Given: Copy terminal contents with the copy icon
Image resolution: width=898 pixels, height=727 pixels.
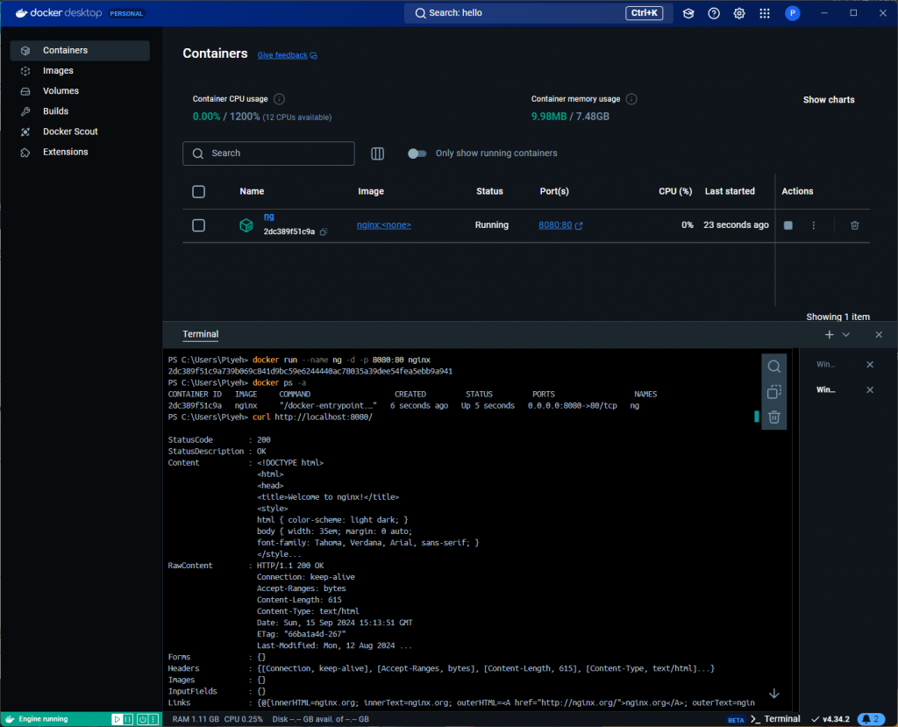Looking at the screenshot, I should coord(773,392).
